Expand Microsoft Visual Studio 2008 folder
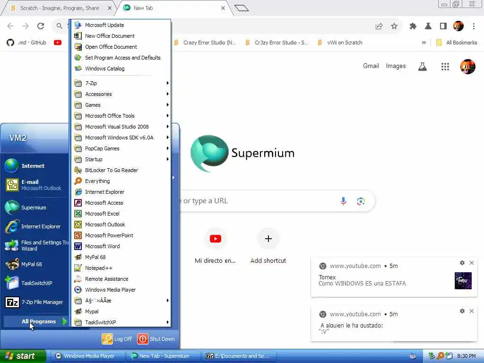 click(121, 127)
